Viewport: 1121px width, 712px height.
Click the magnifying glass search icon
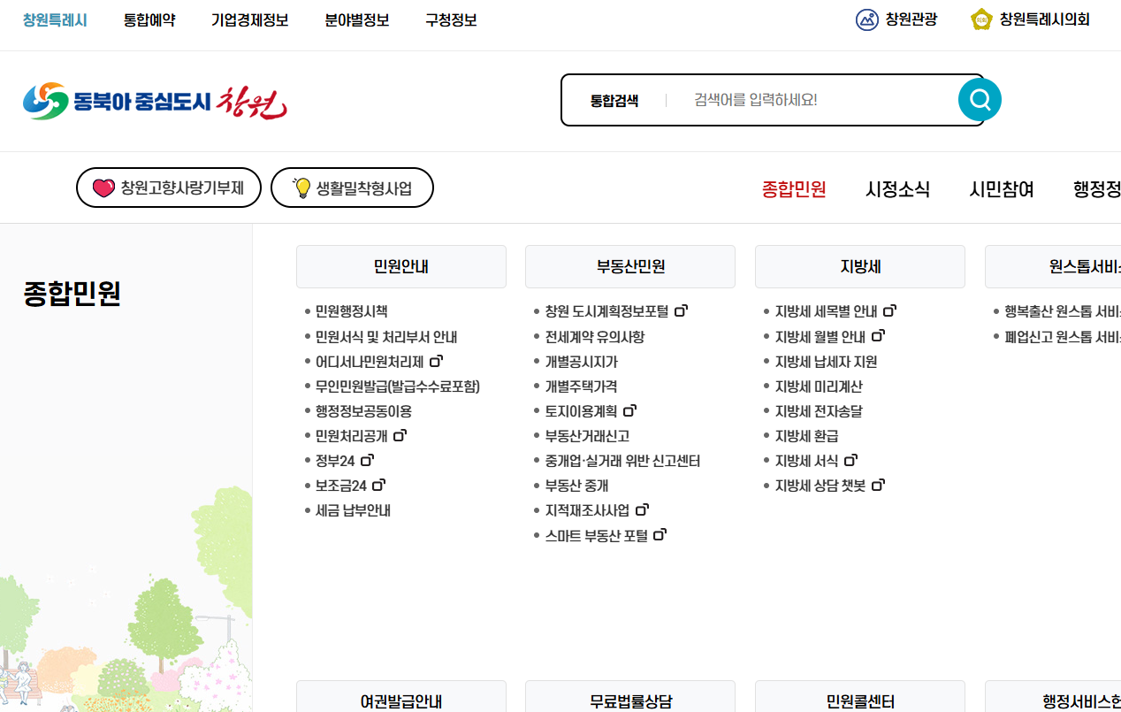(x=979, y=99)
